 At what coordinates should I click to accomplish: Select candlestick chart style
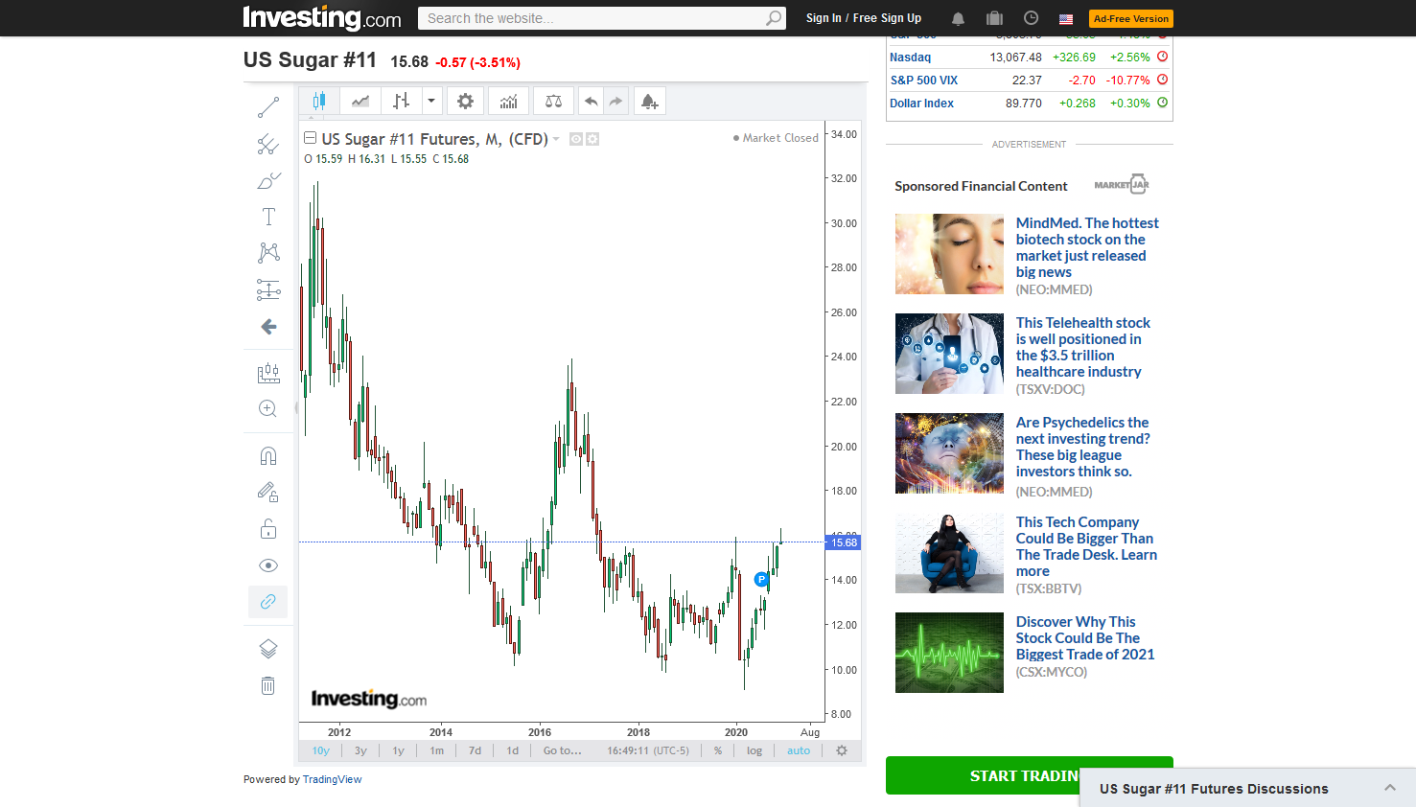(319, 101)
